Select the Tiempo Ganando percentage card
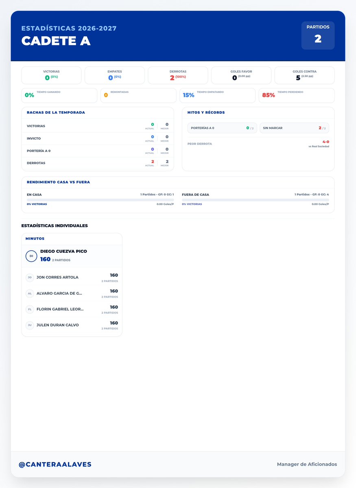Image resolution: width=356 pixels, height=488 pixels. [x=59, y=95]
